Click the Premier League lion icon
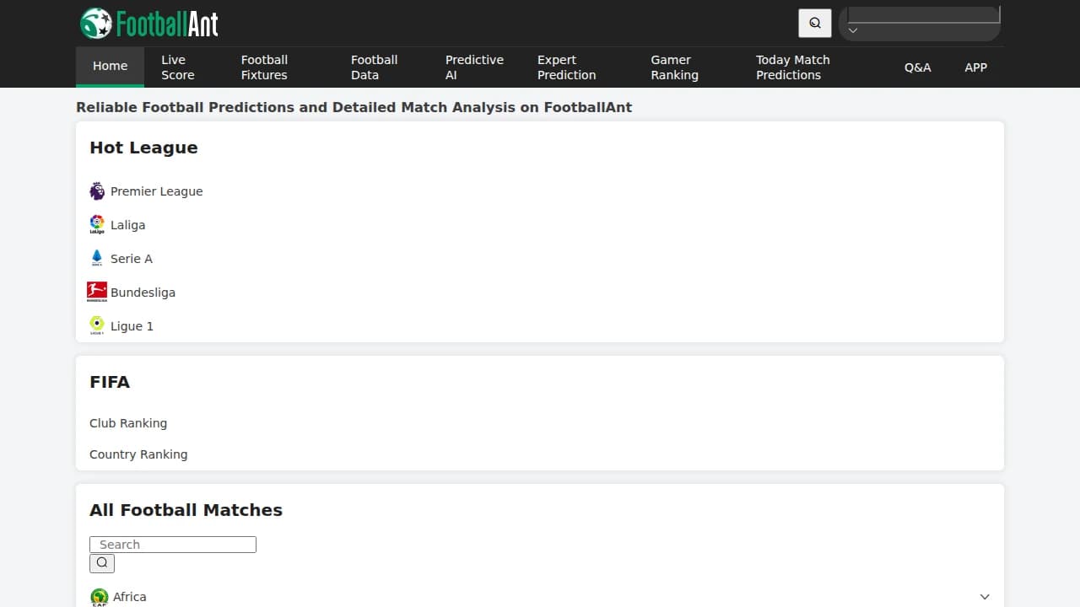Viewport: 1080px width, 607px height. (x=97, y=191)
